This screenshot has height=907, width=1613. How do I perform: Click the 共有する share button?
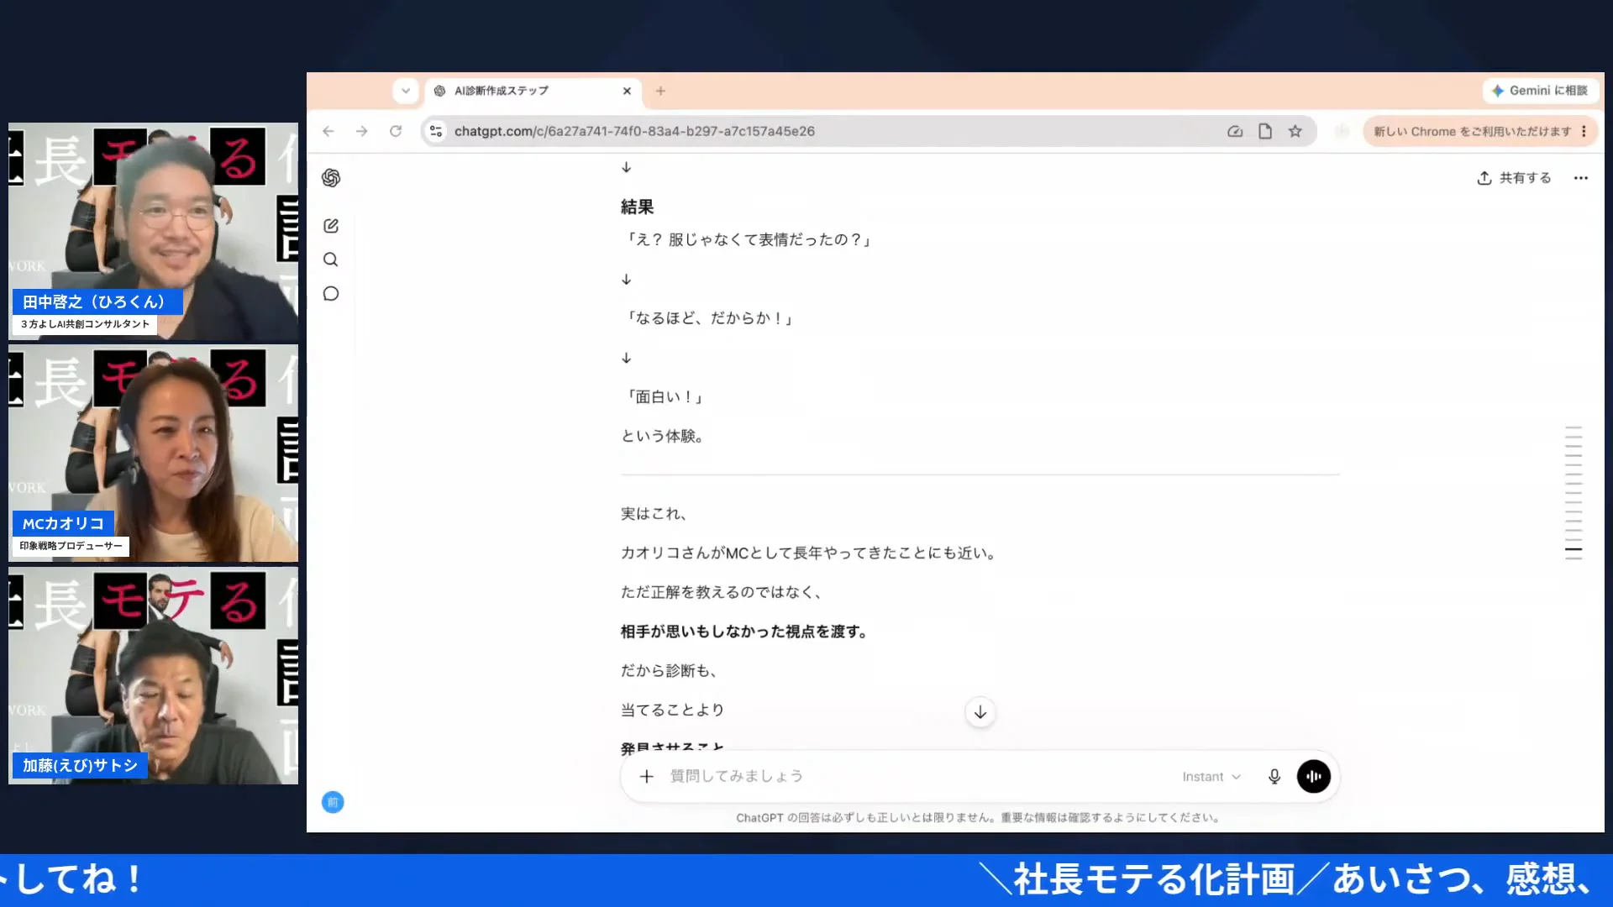(x=1514, y=178)
